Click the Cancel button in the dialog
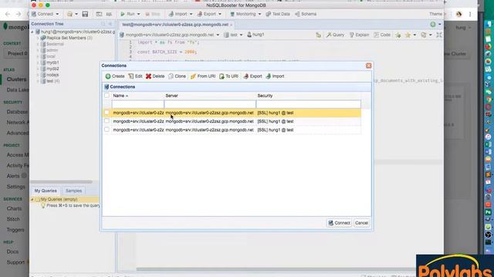Viewport: 494px width, 277px height. pyautogui.click(x=361, y=223)
